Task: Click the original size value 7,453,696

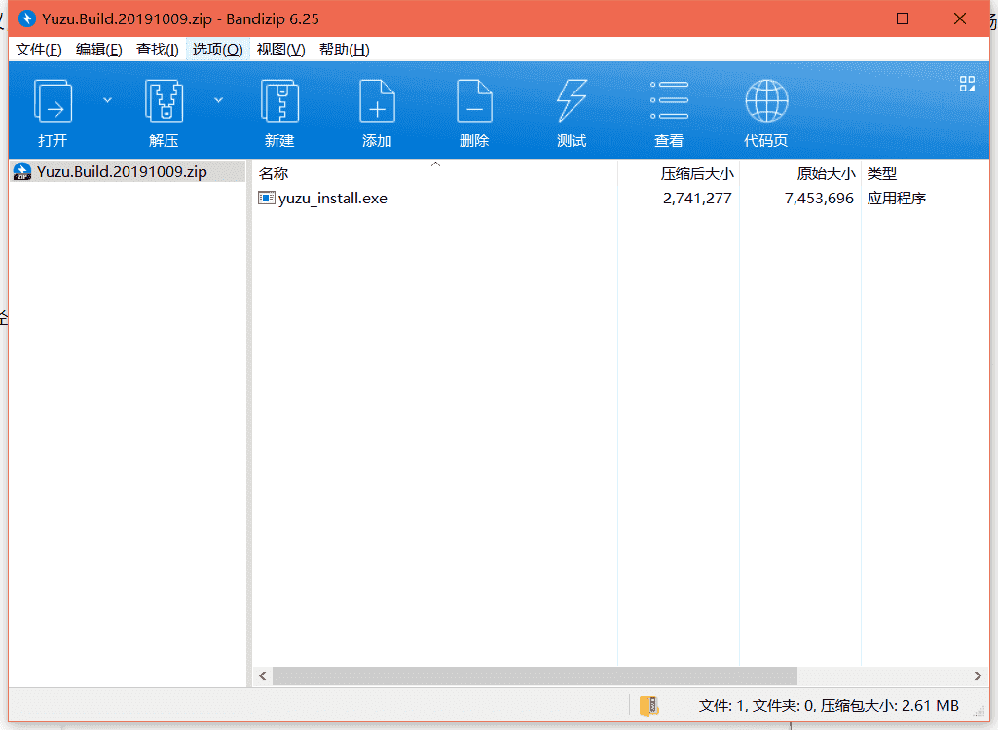Action: coord(819,199)
